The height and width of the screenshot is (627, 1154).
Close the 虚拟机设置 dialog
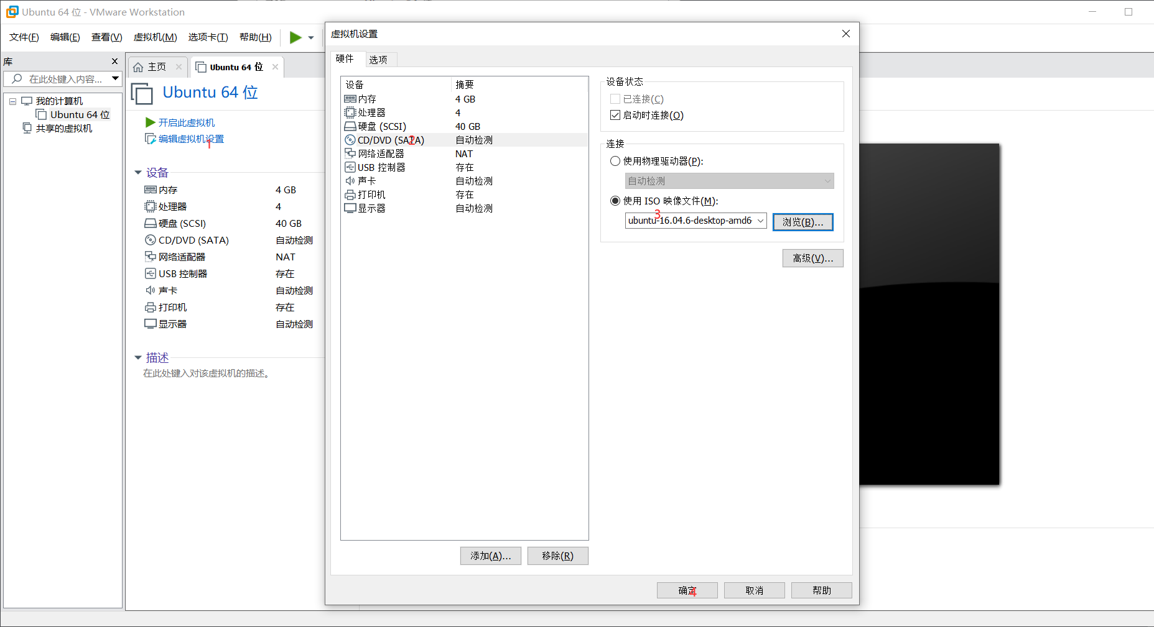tap(846, 34)
